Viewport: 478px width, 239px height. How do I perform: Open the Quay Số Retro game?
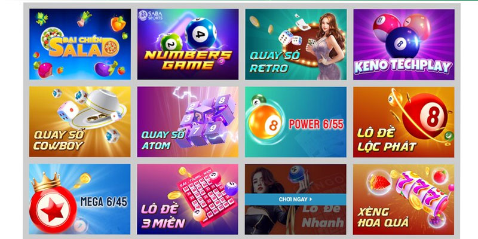click(x=296, y=44)
